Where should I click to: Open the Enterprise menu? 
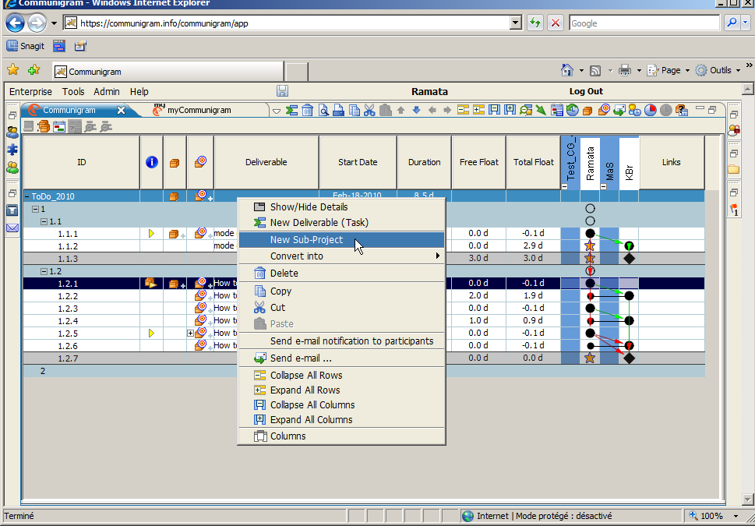31,91
